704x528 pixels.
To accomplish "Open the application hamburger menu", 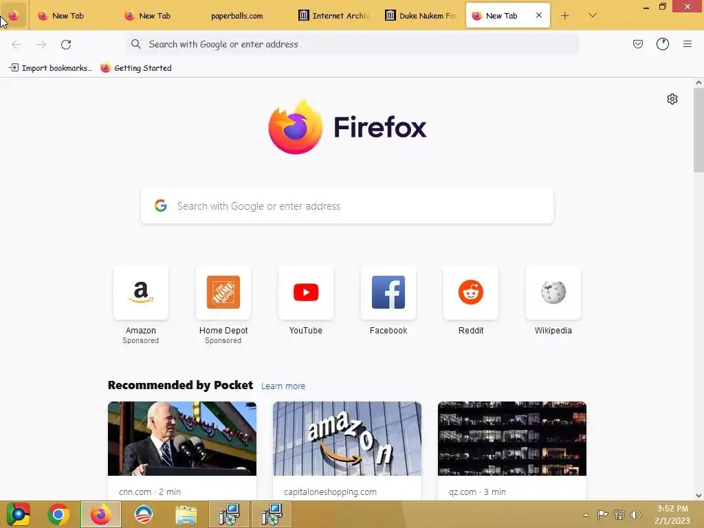I will click(687, 44).
